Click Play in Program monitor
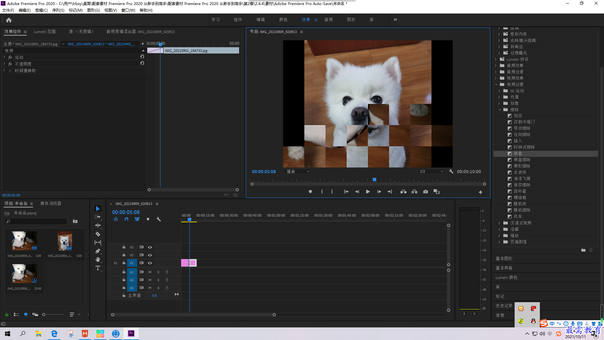The image size is (604, 340). coord(368,192)
